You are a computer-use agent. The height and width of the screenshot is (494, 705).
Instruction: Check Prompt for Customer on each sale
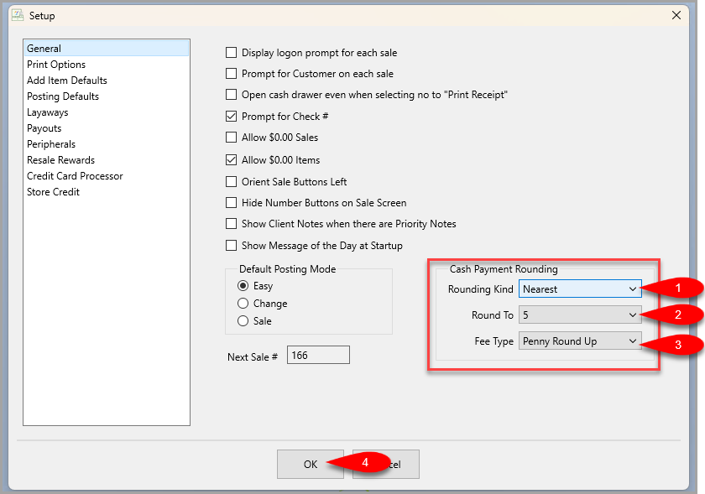[x=231, y=73]
